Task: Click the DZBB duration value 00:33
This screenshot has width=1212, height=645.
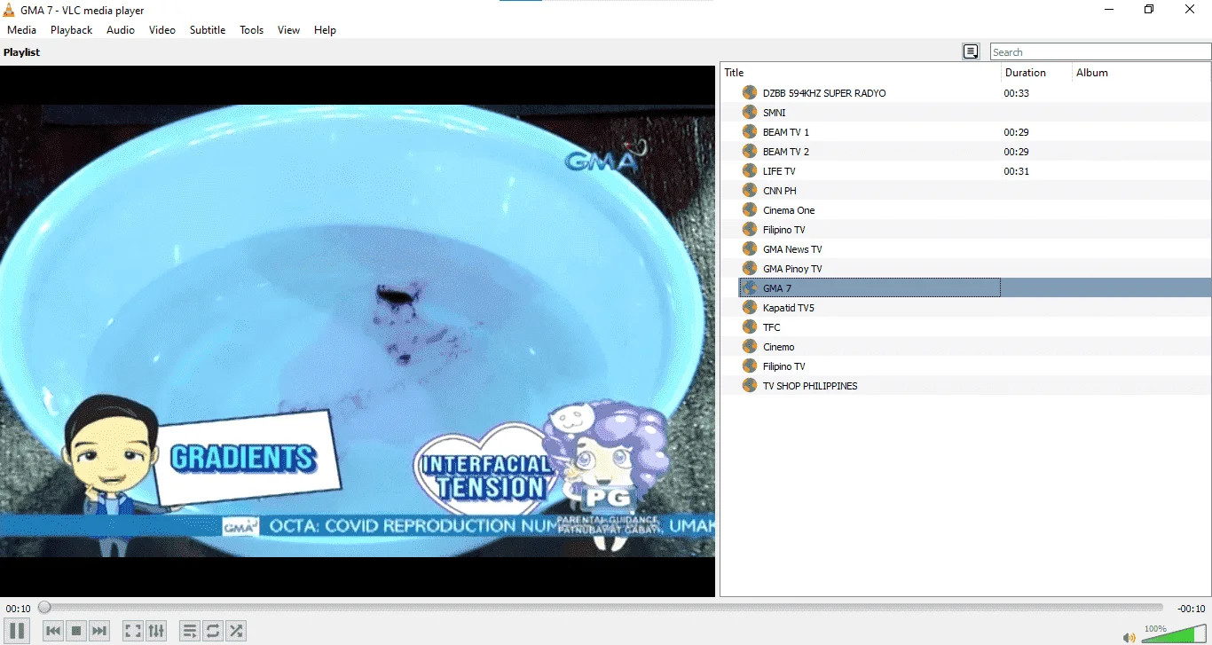Action: tap(1016, 93)
